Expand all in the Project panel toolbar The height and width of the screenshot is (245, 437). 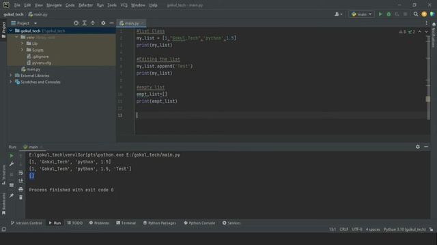tap(84, 23)
